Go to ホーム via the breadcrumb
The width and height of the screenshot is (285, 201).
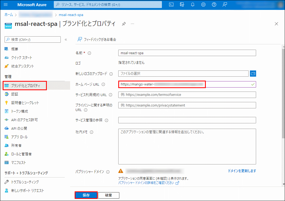click(x=9, y=15)
